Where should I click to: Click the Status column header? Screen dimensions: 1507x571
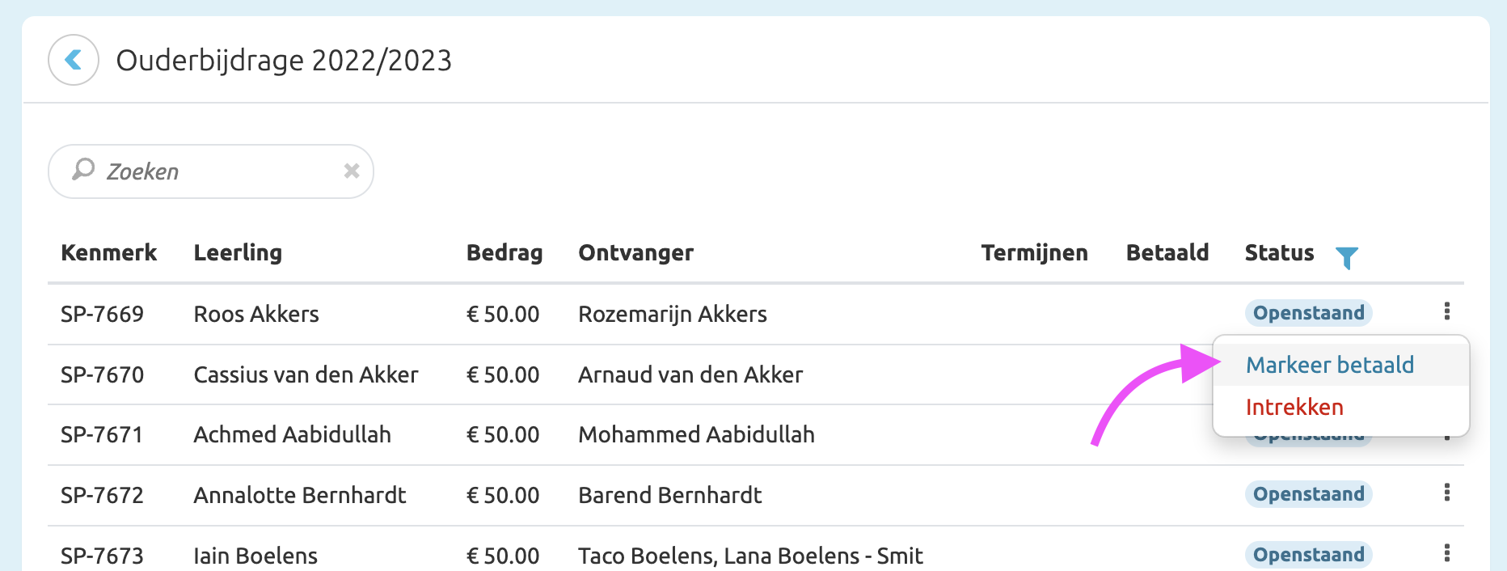coord(1279,253)
